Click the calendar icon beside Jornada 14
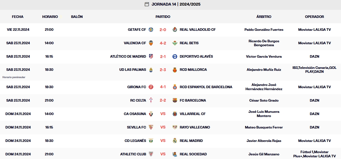Viewport: 341px width, 159px height. 147,4
